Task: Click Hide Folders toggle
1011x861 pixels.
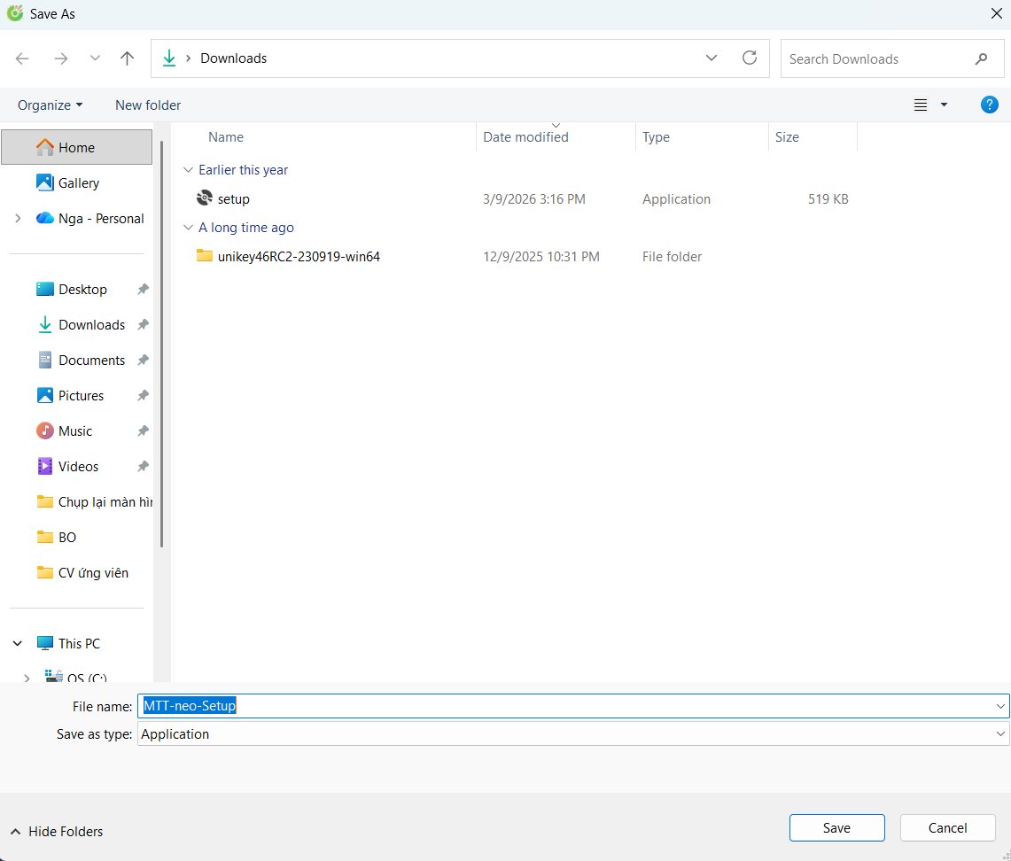Action: [57, 832]
